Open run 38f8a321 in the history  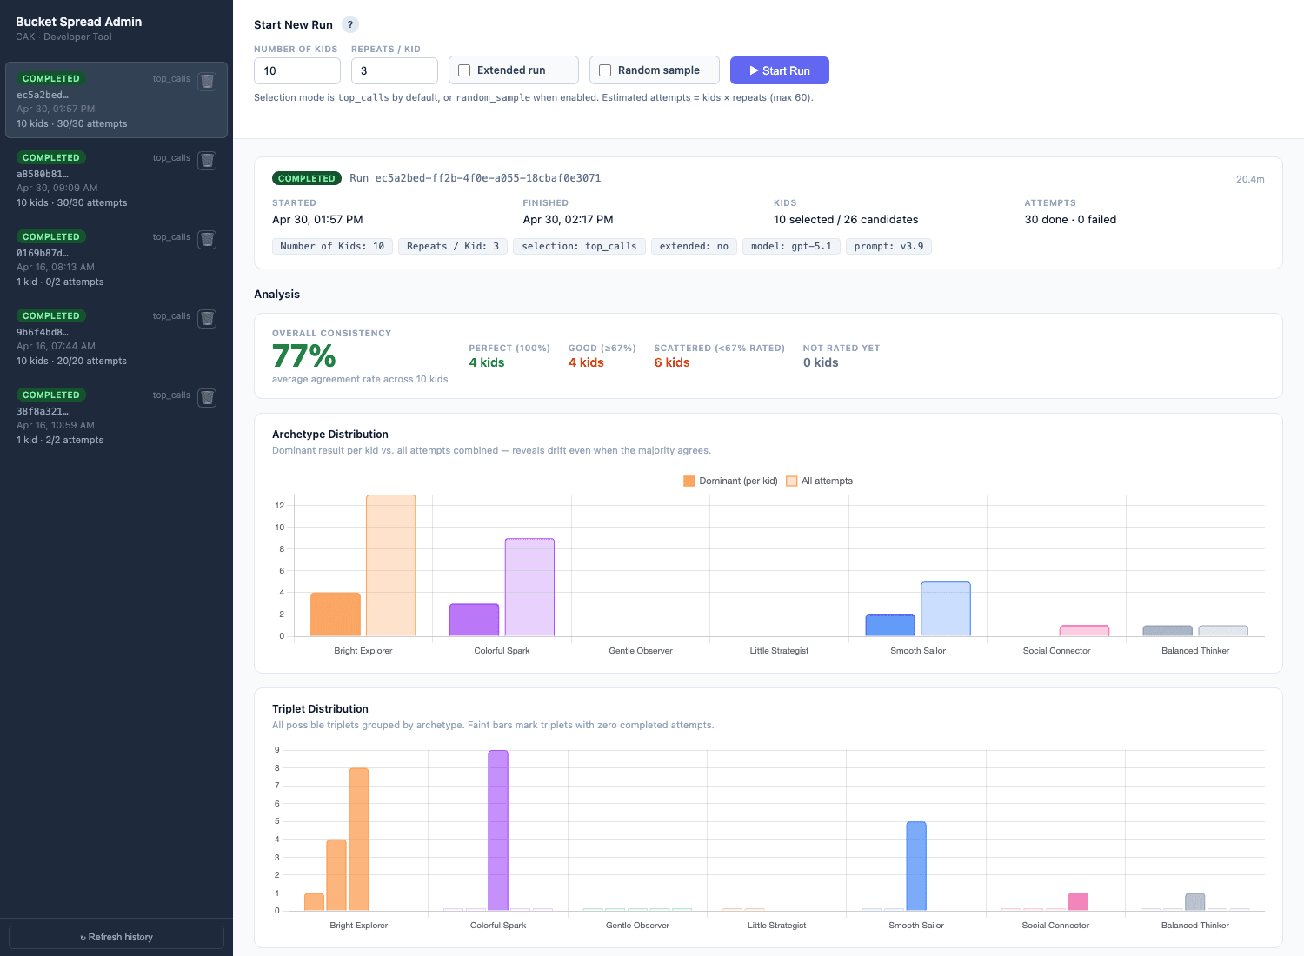click(116, 416)
